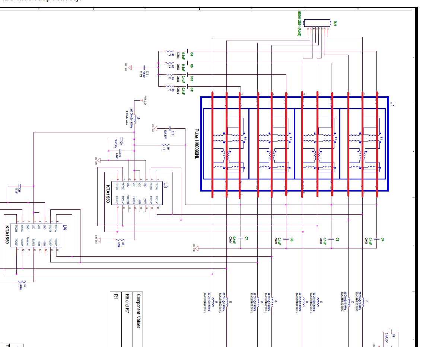
Task: Select the KTA1550 name of chip U4
Action: 7,235
